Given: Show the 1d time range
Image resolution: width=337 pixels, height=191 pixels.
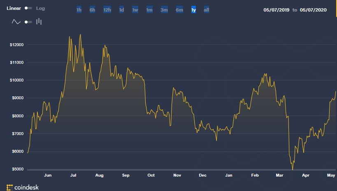Looking at the screenshot, I should coord(121,10).
